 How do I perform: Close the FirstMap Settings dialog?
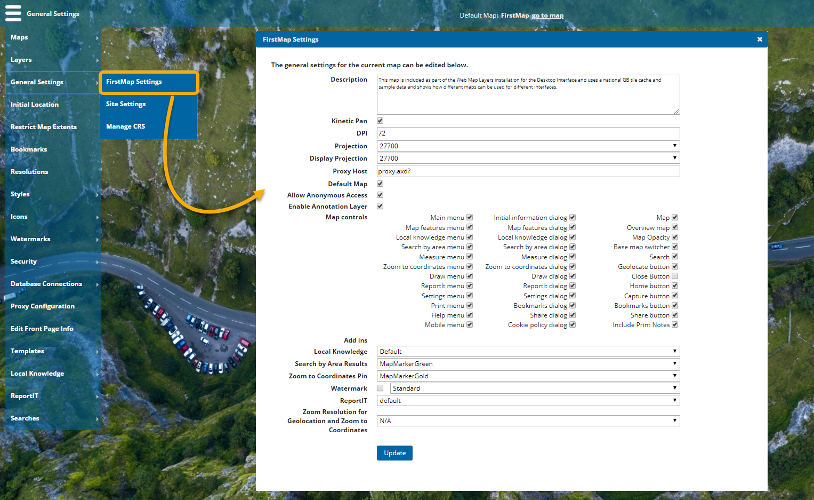[760, 39]
